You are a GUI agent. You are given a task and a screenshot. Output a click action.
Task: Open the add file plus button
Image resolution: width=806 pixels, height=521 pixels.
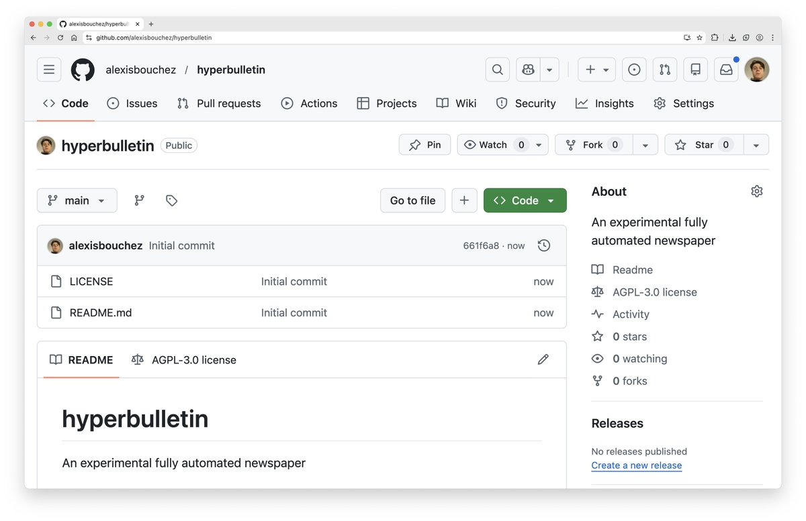pos(464,200)
